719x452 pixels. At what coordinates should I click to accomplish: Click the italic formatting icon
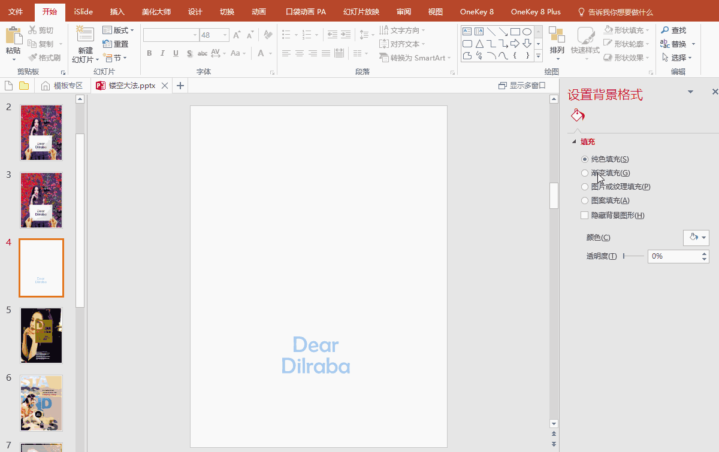coord(162,53)
